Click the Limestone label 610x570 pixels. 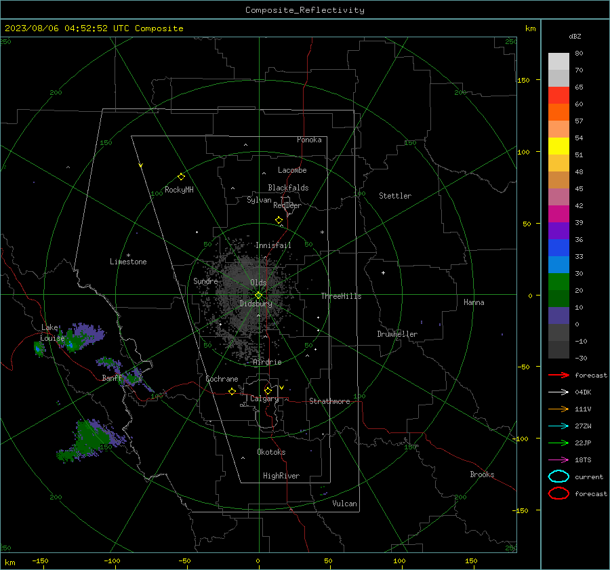tap(128, 262)
